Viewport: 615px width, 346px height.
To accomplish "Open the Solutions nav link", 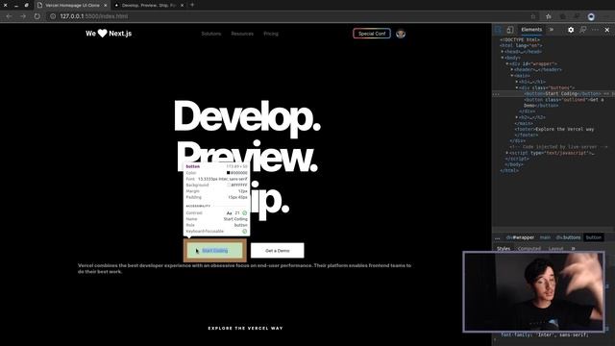I will (211, 34).
